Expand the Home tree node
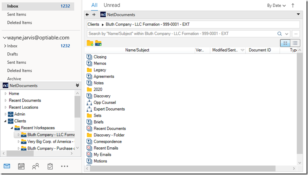This screenshot has width=308, height=175. [5, 94]
